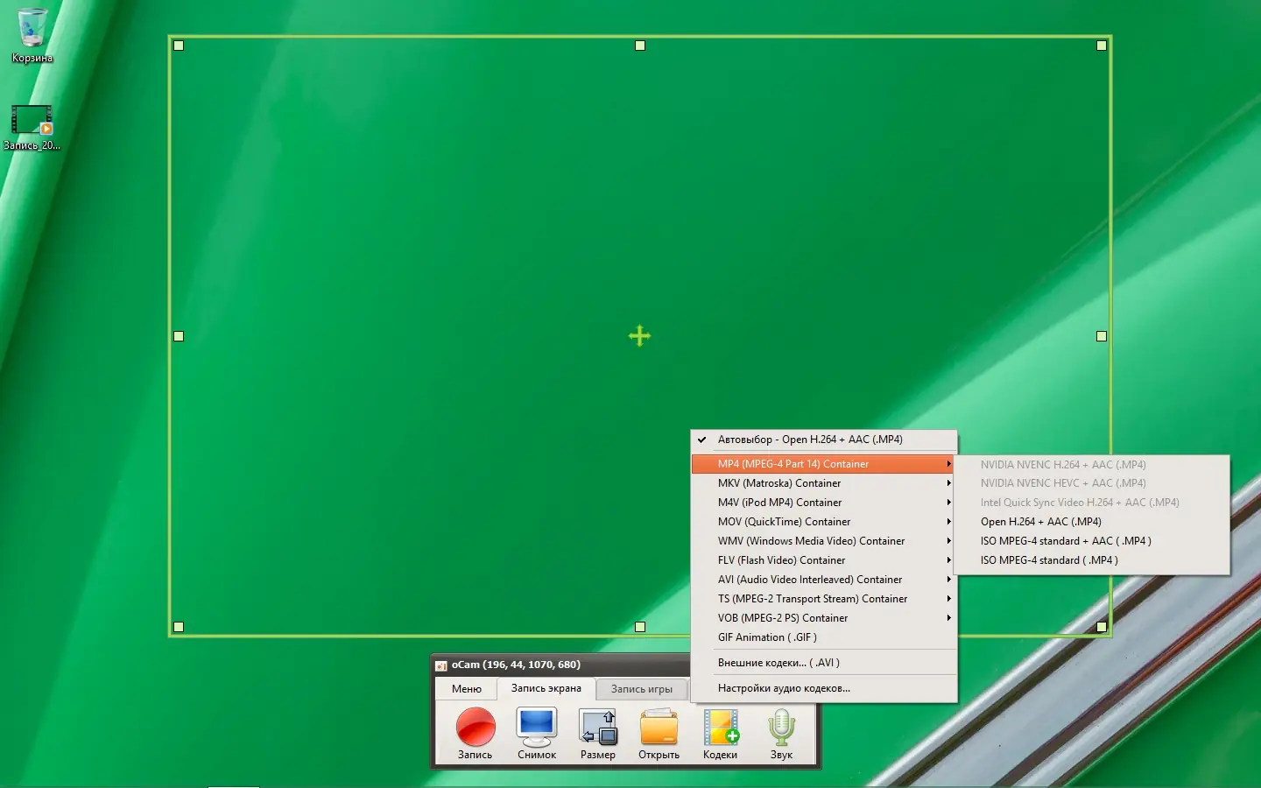The image size is (1261, 788).
Task: Expand the M4V (iPod MP4) Container submenu arrow
Action: tap(948, 503)
